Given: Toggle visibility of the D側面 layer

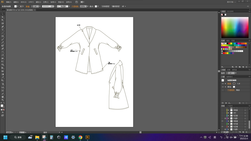Looking at the screenshot, I should (x=222, y=121).
